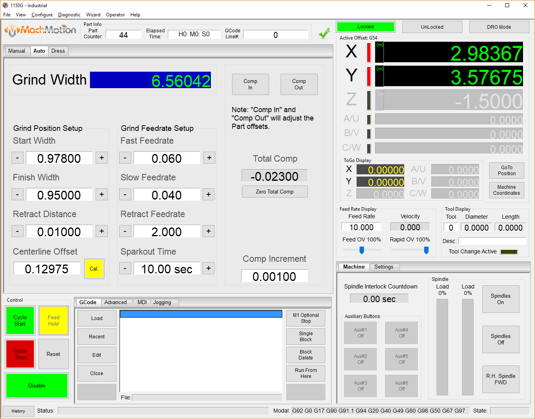
Task: Increase Start Width with plus button
Action: click(102, 158)
